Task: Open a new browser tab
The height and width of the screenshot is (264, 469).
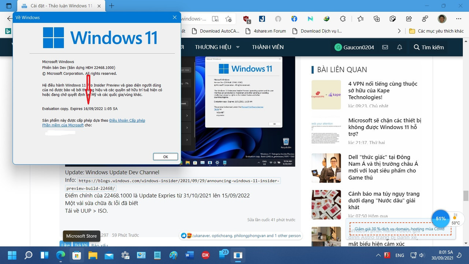Action: pyautogui.click(x=112, y=6)
